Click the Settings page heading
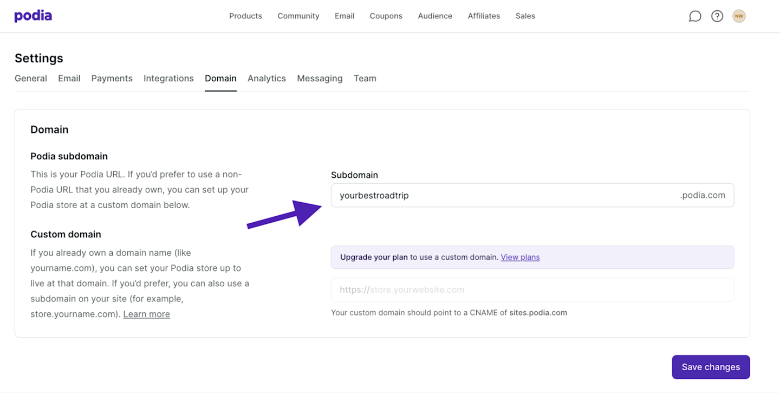The image size is (780, 393). click(x=39, y=58)
